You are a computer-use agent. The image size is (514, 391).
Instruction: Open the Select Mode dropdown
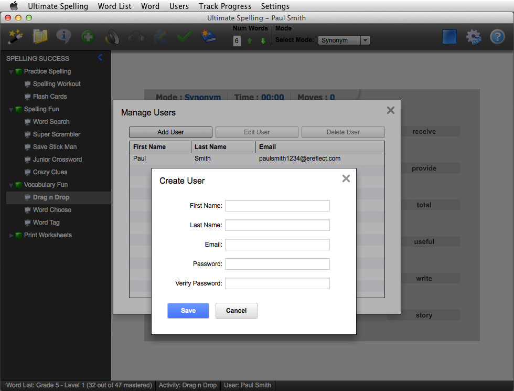pos(344,40)
